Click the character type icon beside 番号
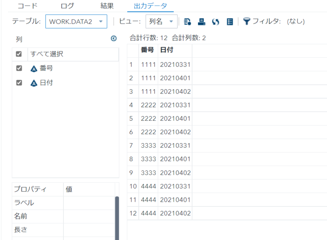Viewport: 327px width, 240px height. (34, 69)
